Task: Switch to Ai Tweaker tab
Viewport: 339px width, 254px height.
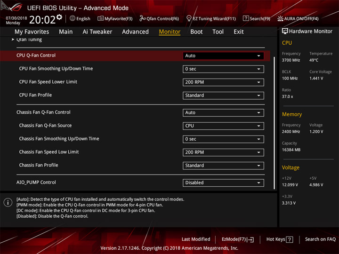Action: coord(97,32)
